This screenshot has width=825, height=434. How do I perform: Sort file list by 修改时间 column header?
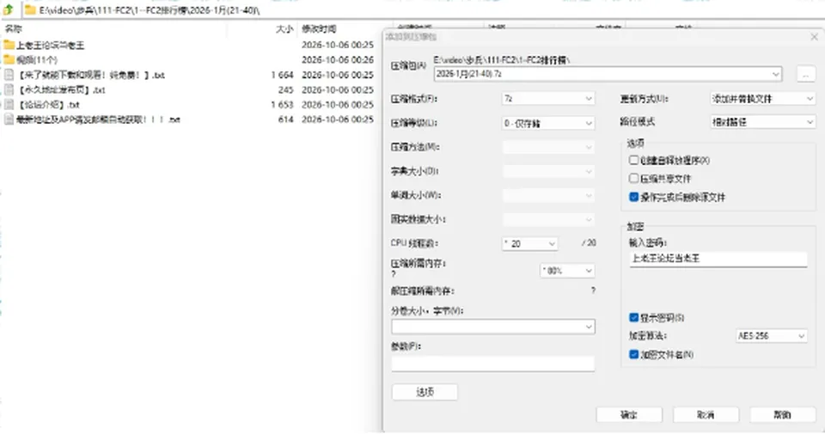click(x=319, y=29)
